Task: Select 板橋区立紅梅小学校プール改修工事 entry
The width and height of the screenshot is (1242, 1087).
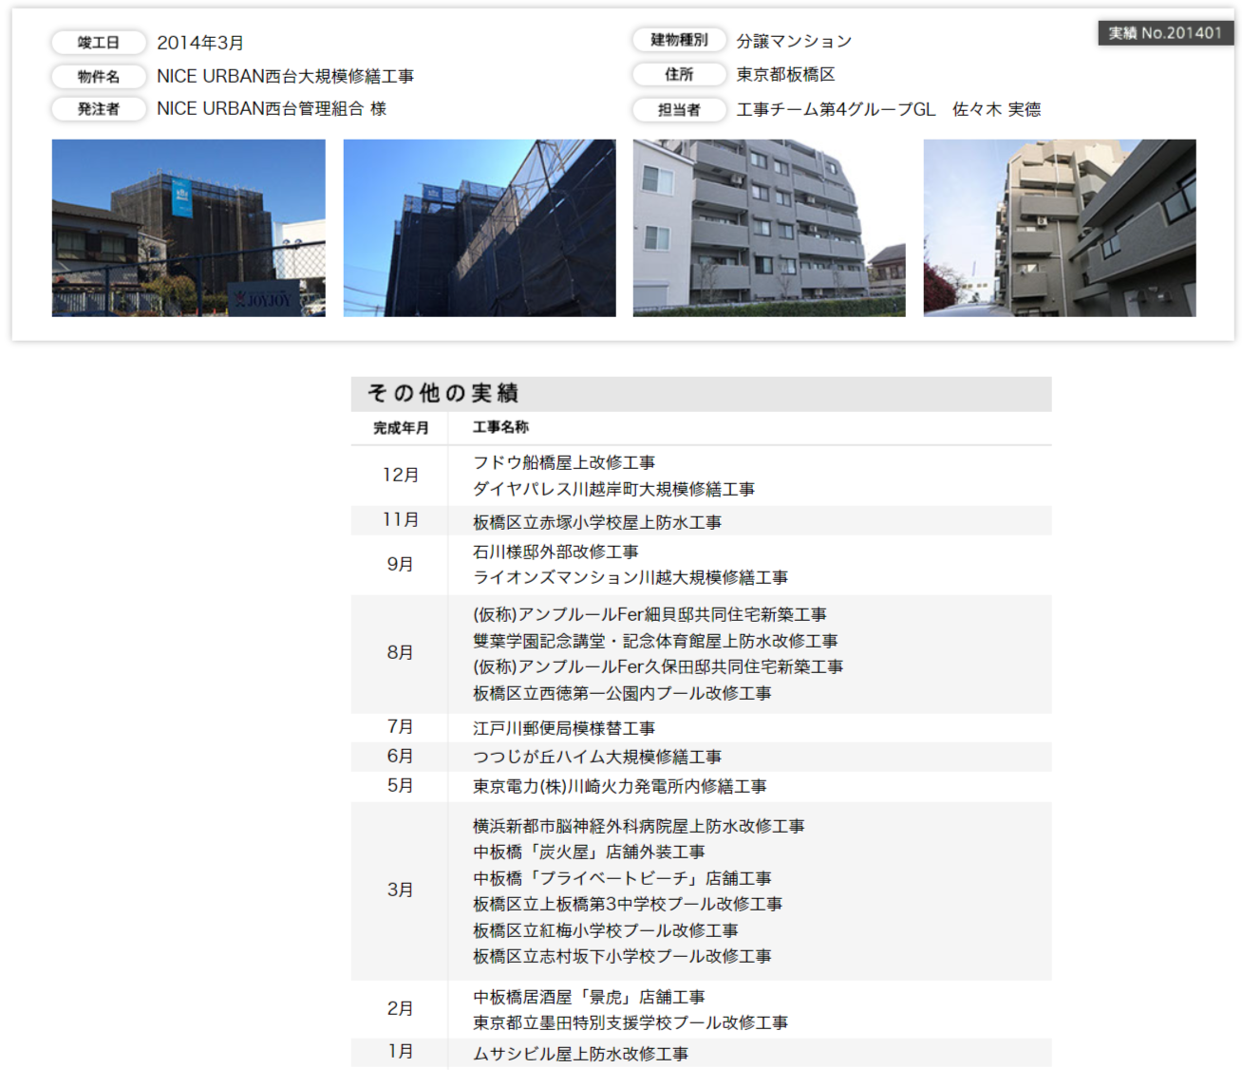Action: [x=606, y=930]
